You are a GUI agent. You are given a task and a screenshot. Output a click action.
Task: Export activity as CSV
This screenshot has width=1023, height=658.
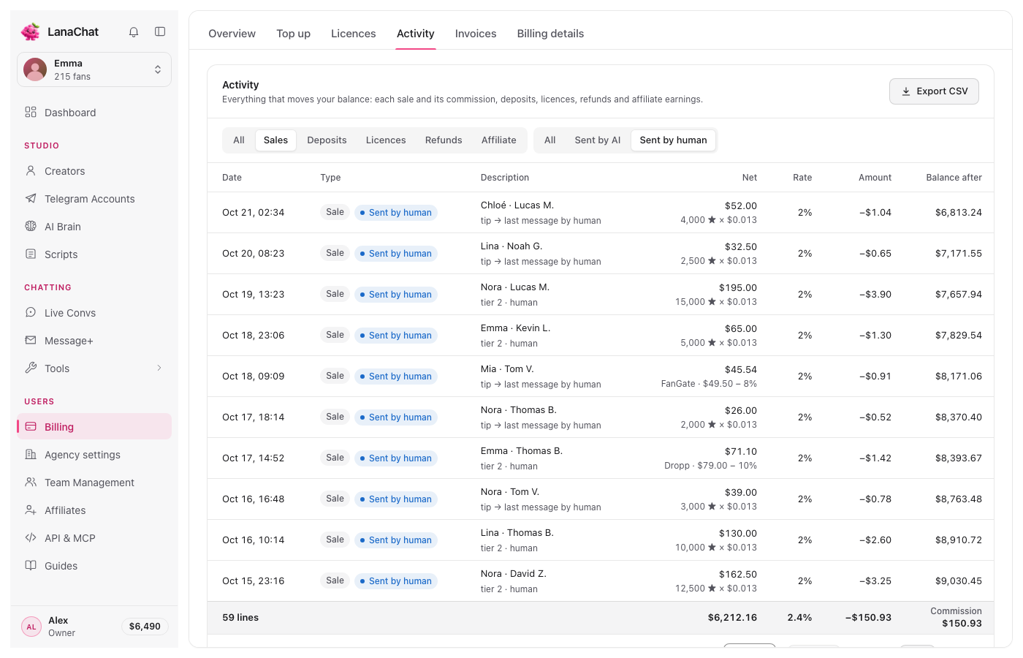click(x=934, y=91)
